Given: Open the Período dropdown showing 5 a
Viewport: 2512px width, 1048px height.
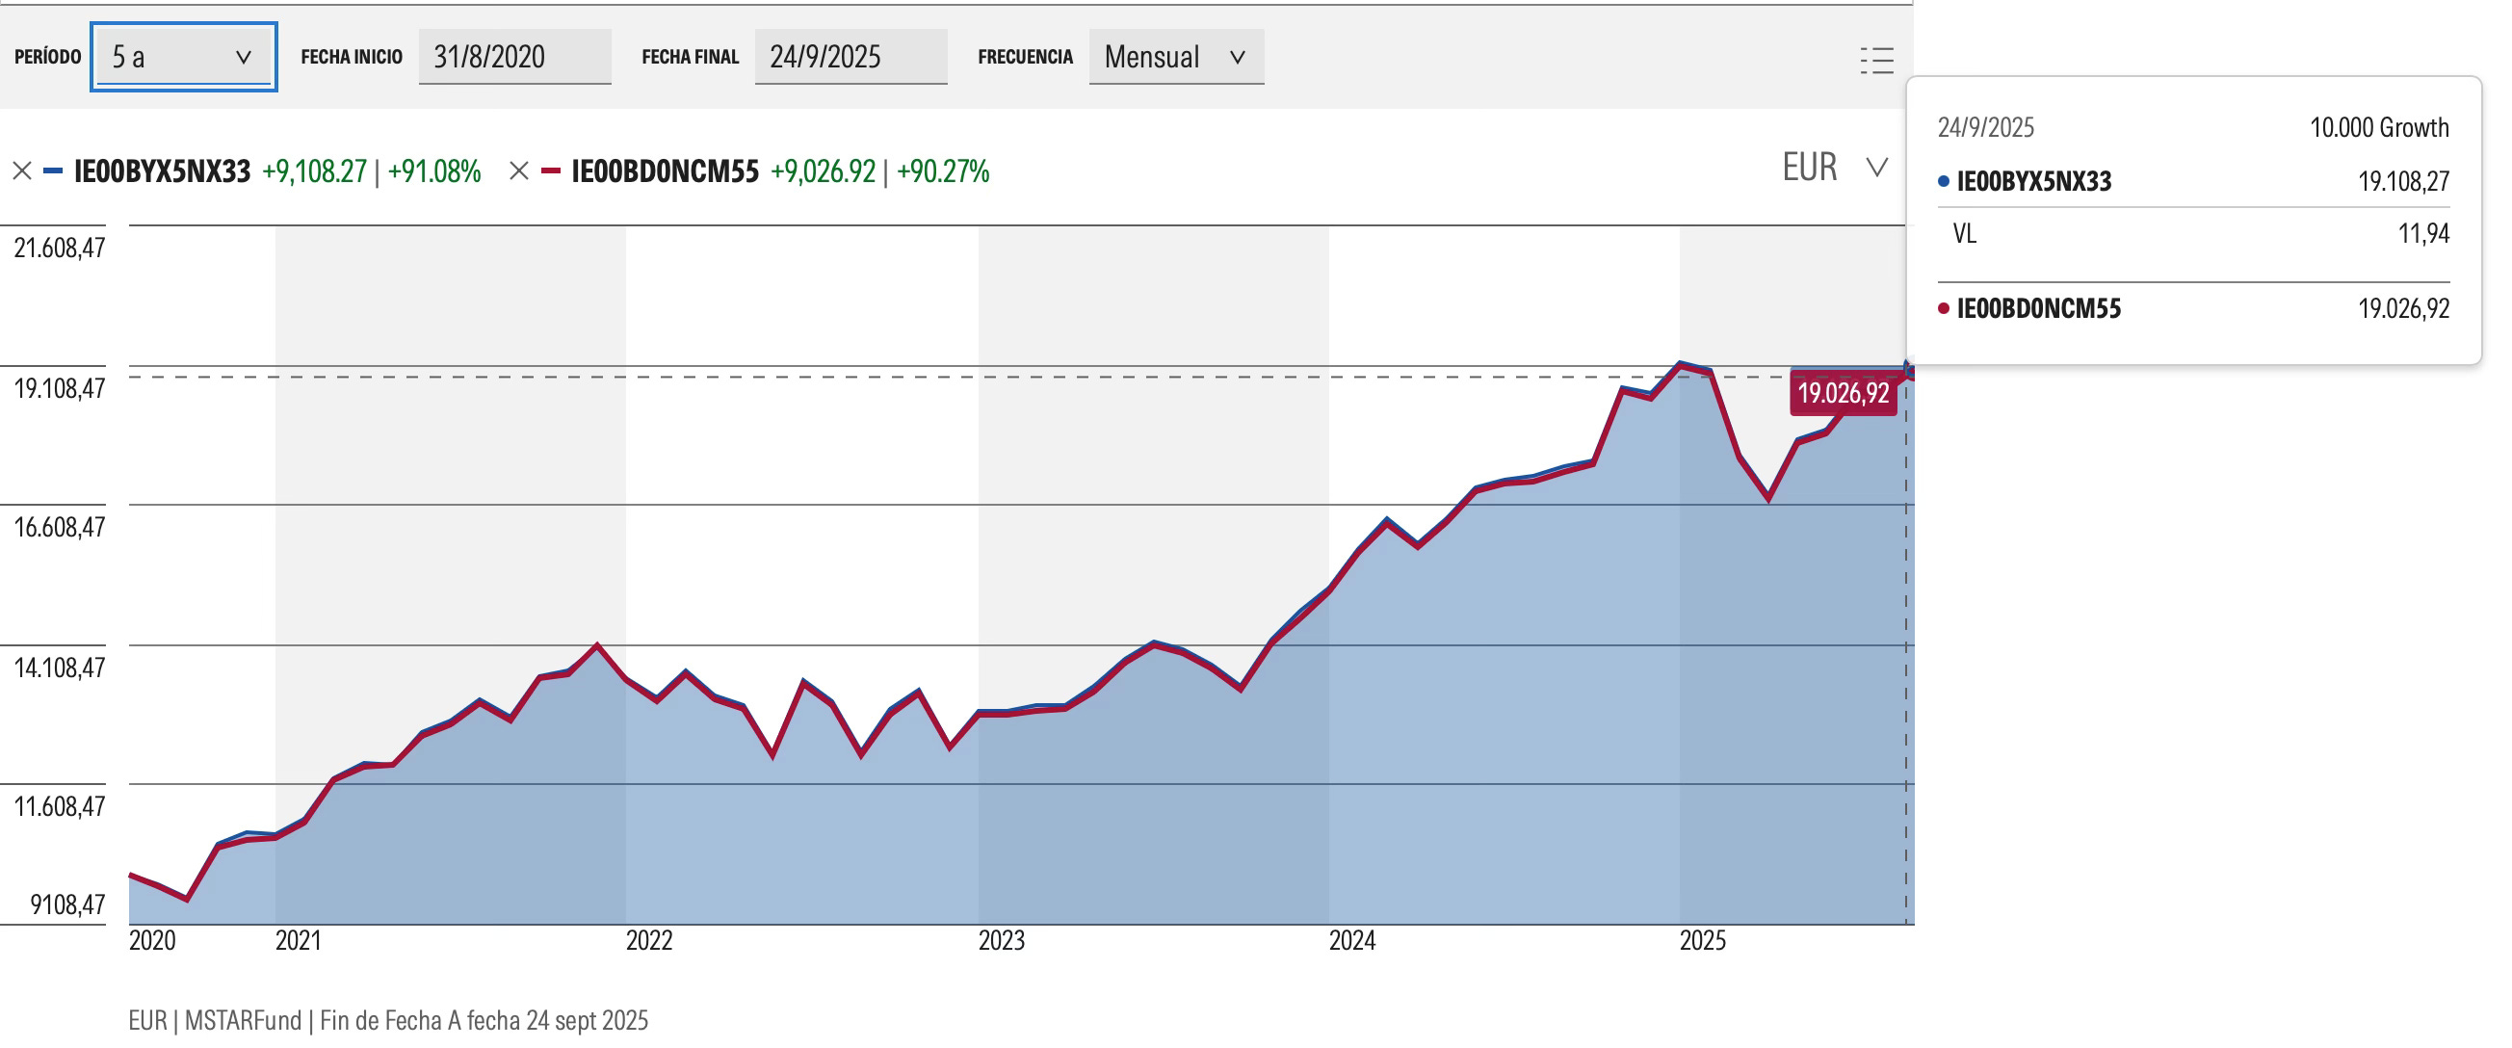Looking at the screenshot, I should tap(183, 58).
